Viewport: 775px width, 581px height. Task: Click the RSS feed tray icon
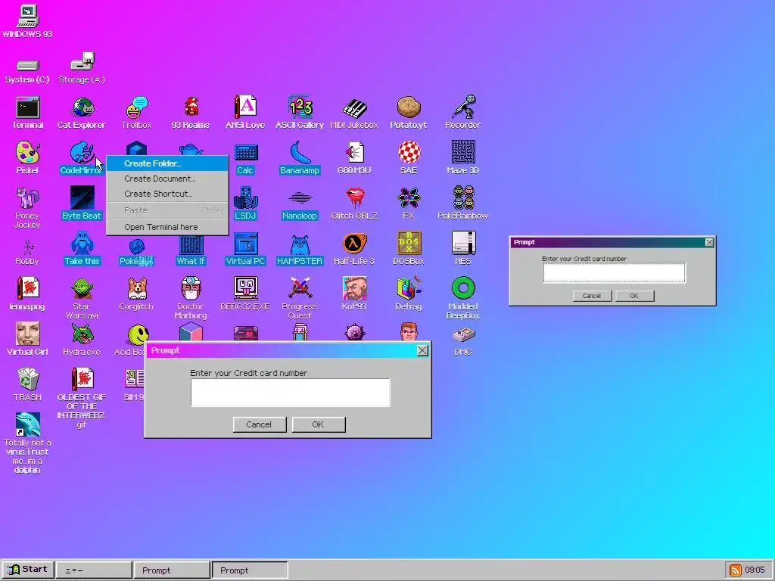point(736,570)
